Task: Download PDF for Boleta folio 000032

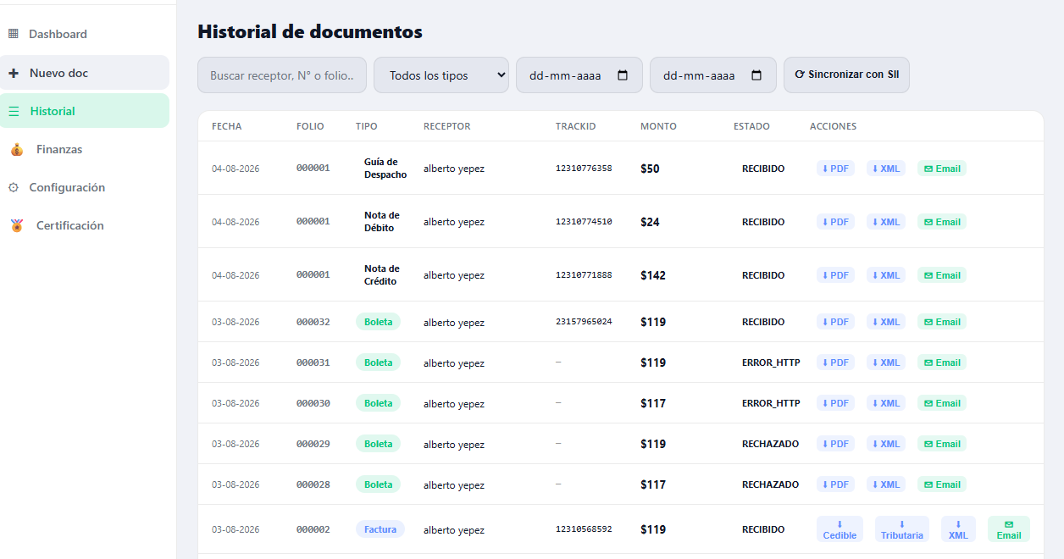Action: (835, 322)
